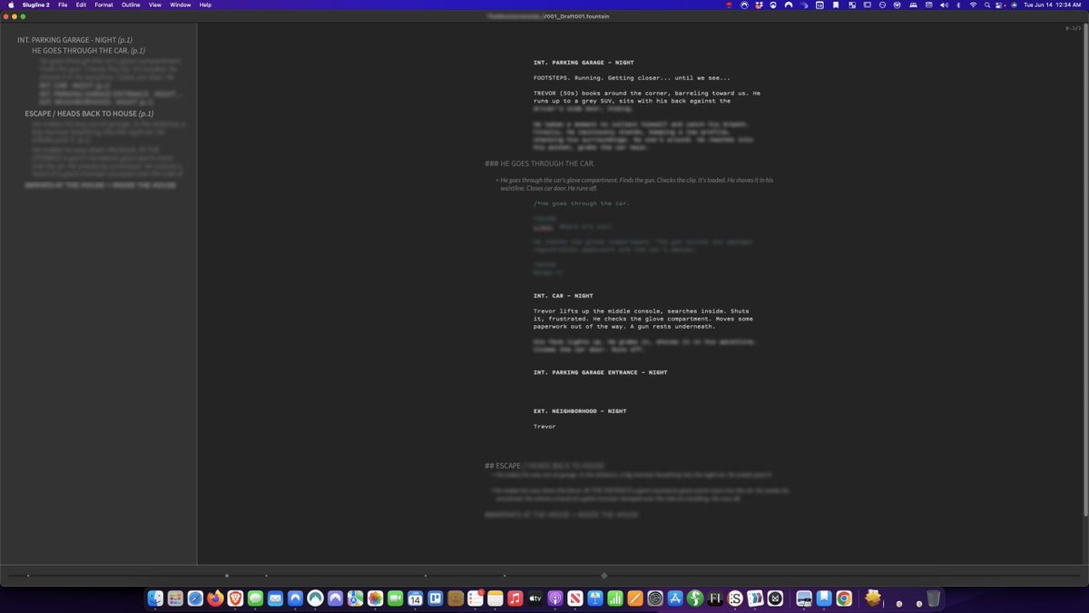
Task: Click the synopsis line beginning He goes through the car's glove compartment
Action: 634,184
